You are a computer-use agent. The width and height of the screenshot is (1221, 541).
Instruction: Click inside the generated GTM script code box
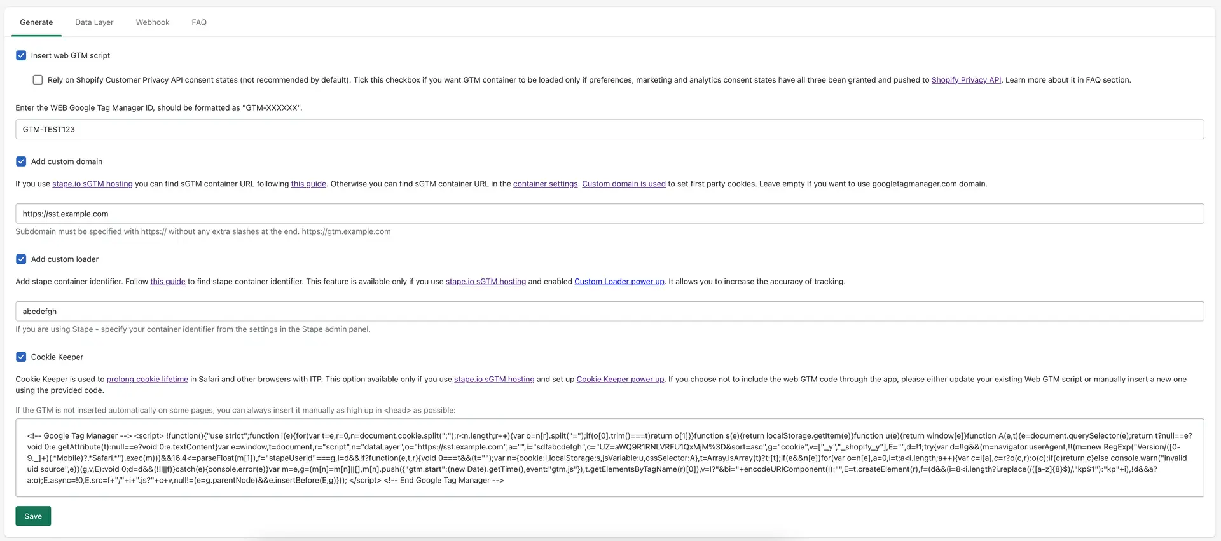point(609,458)
